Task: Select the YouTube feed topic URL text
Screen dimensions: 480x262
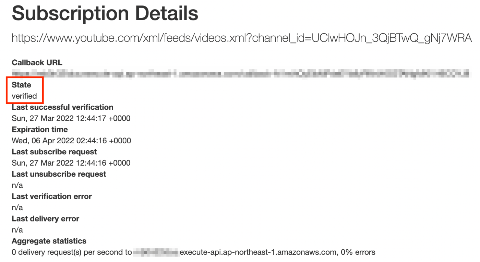Action: (x=242, y=38)
